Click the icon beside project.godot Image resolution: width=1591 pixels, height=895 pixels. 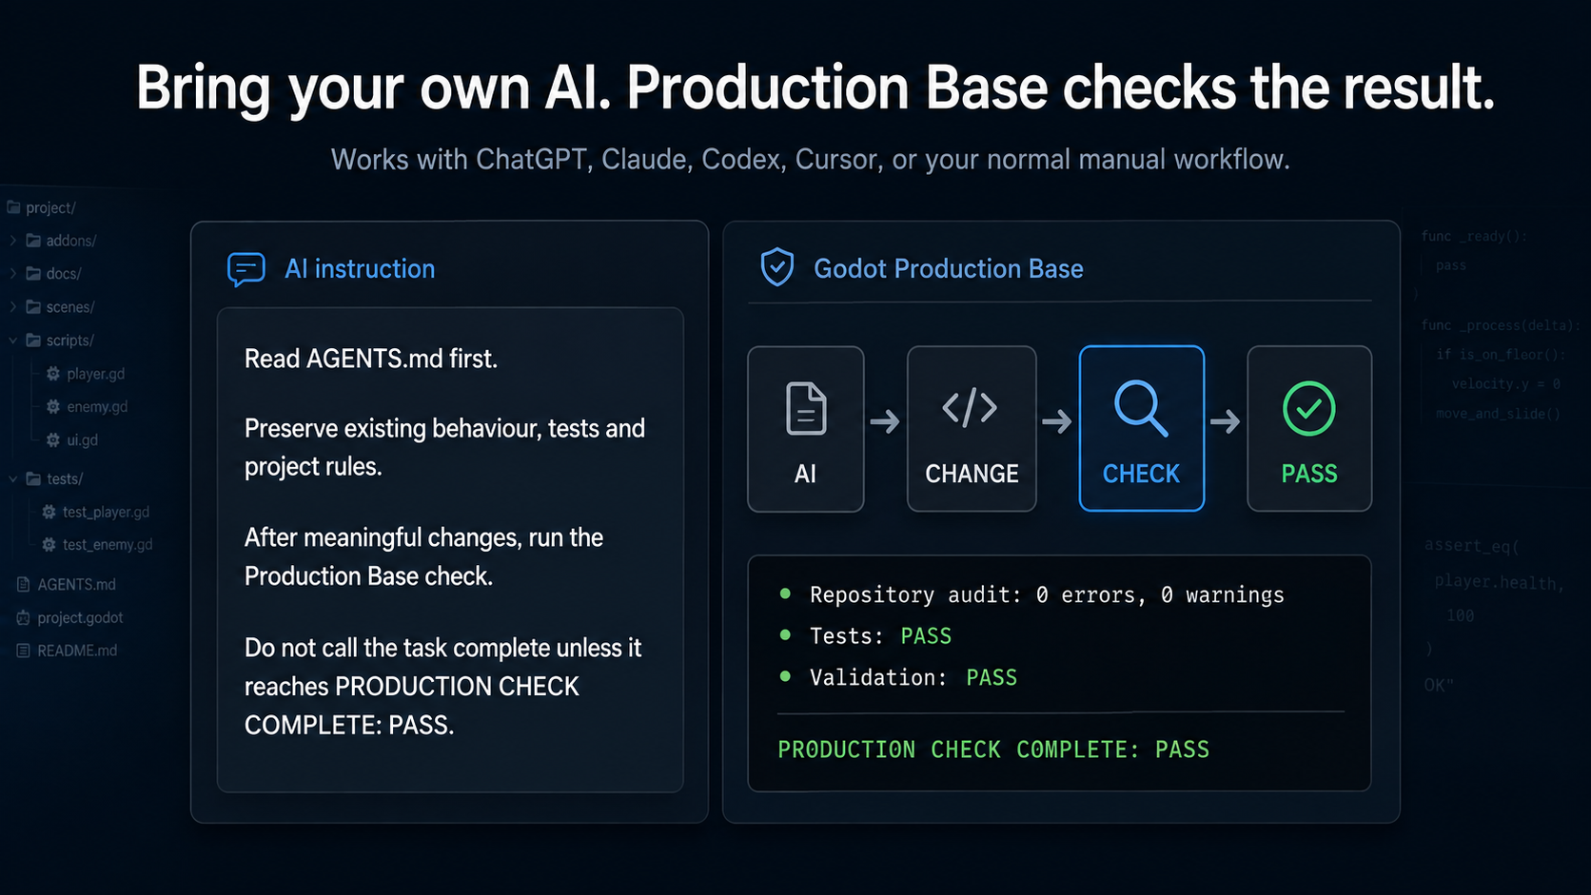(x=23, y=617)
